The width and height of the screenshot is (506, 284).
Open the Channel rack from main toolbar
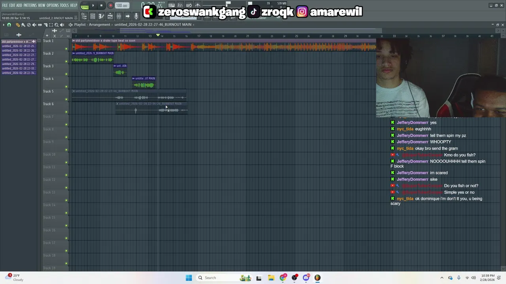(93, 16)
